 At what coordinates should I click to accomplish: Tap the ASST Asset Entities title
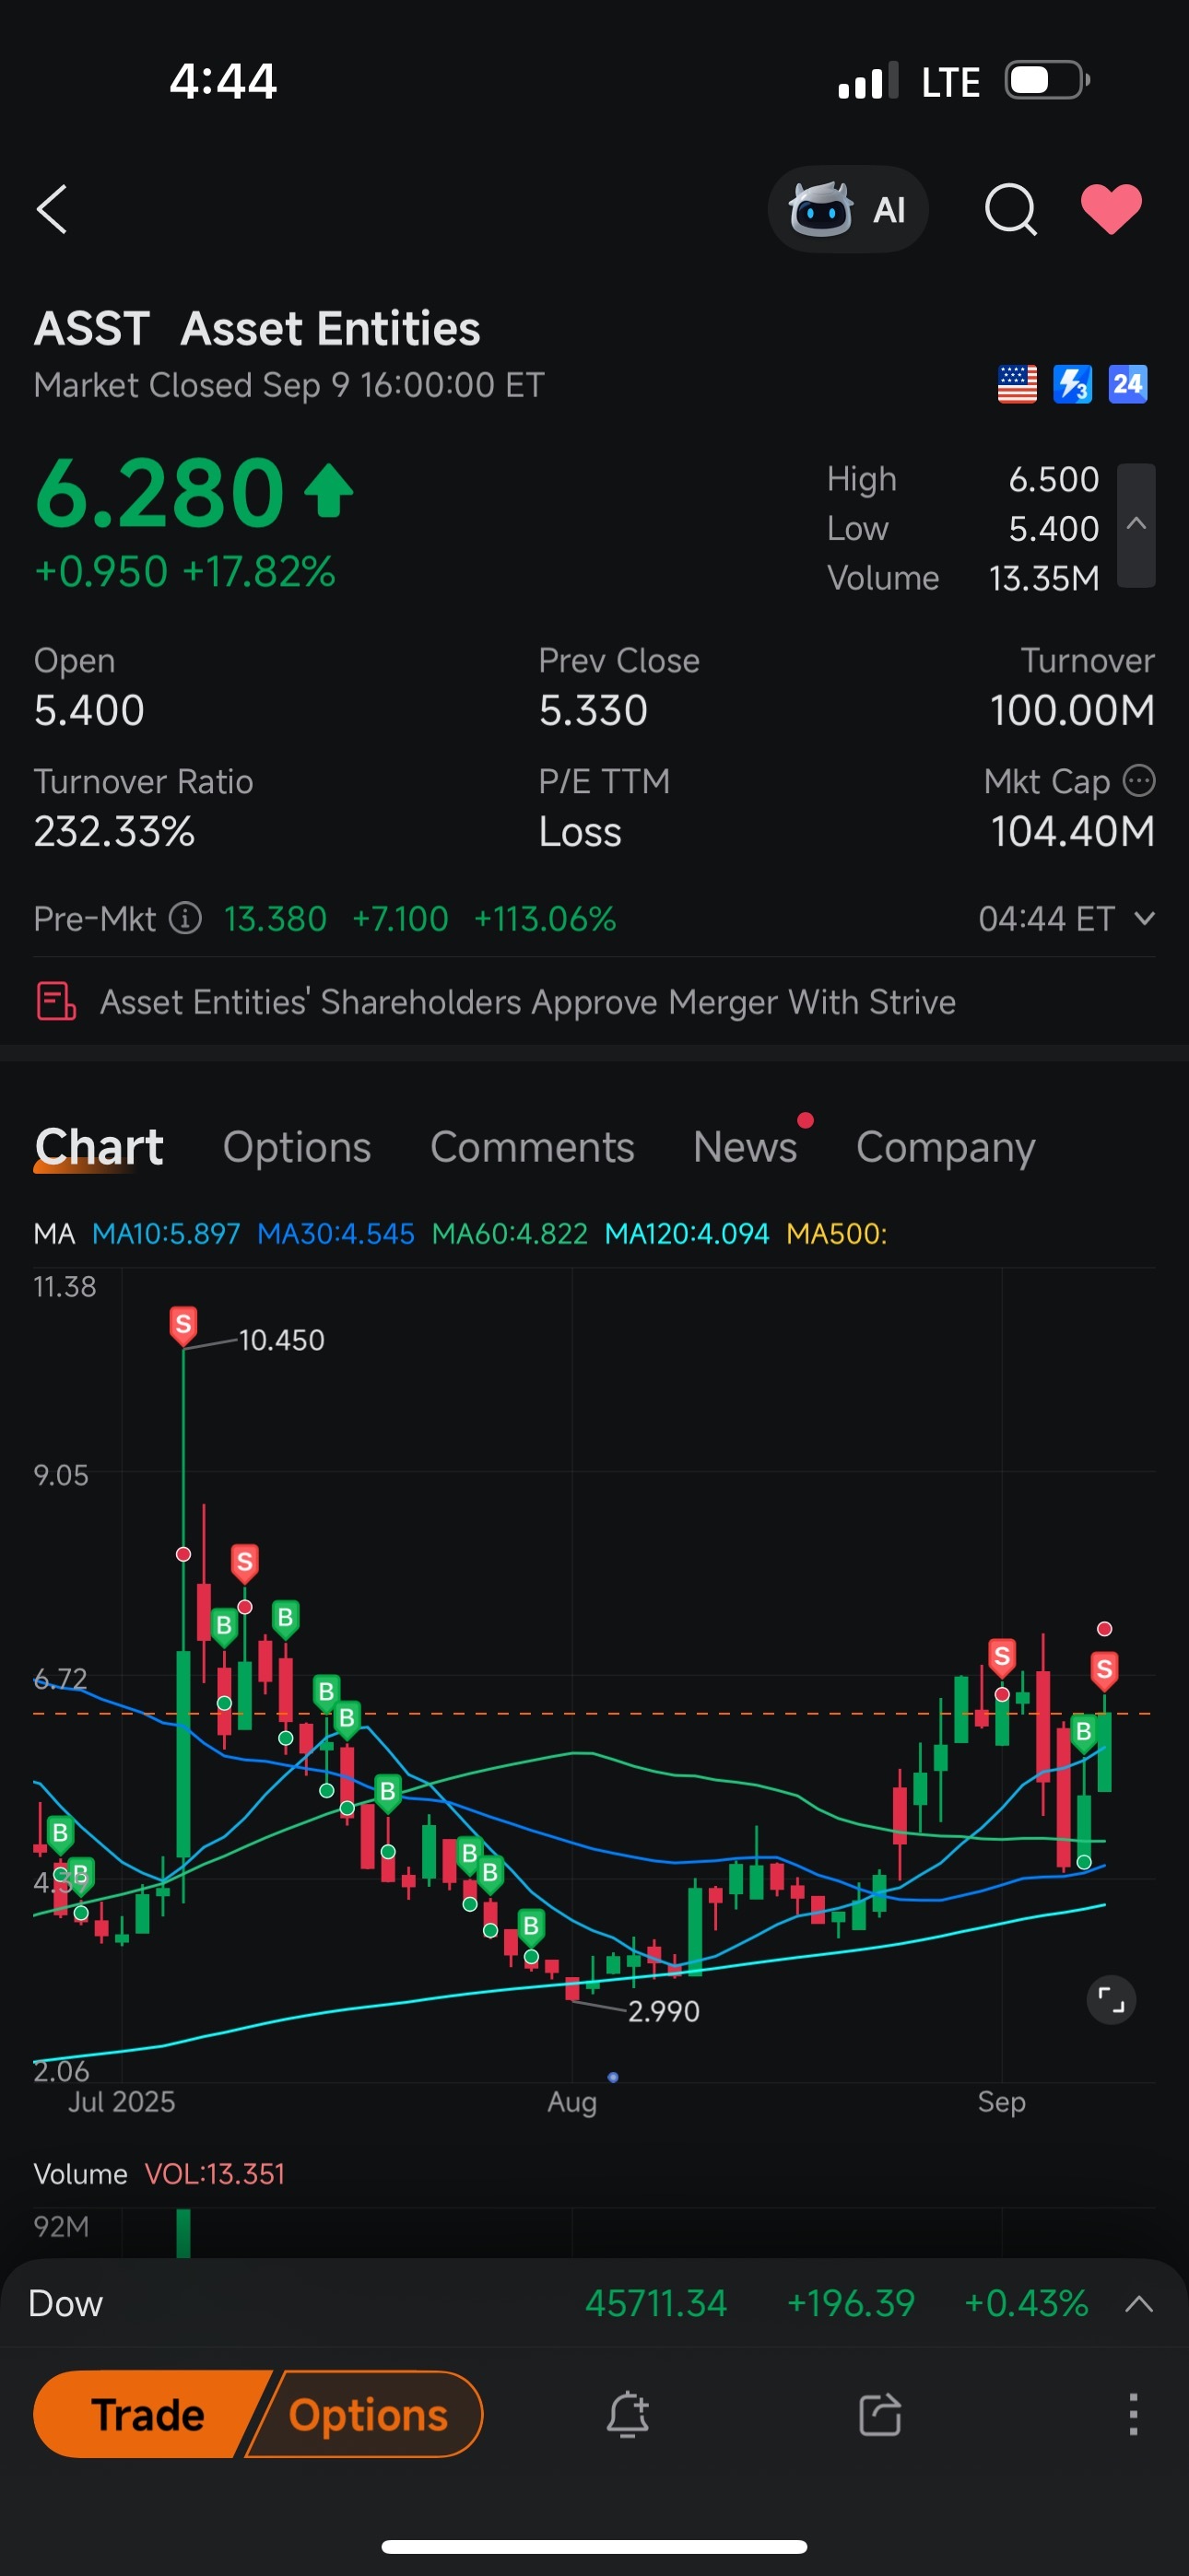click(257, 328)
